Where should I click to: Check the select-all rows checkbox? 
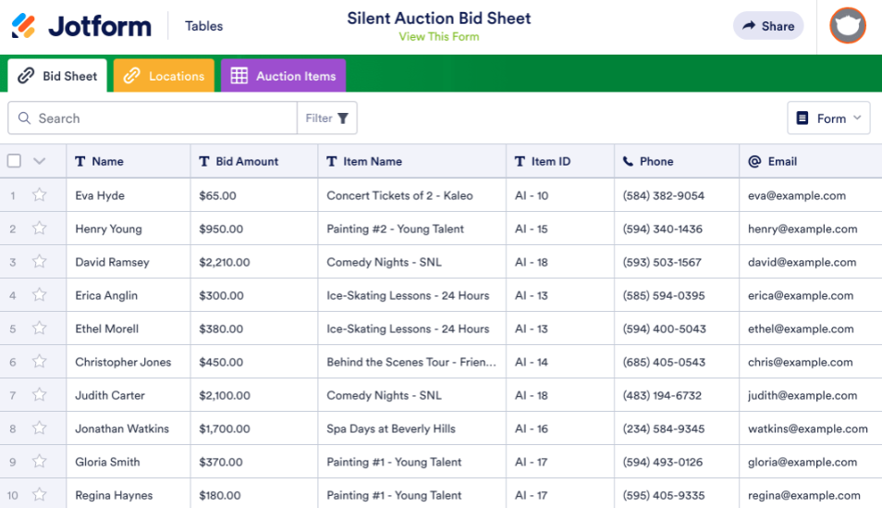click(x=14, y=161)
